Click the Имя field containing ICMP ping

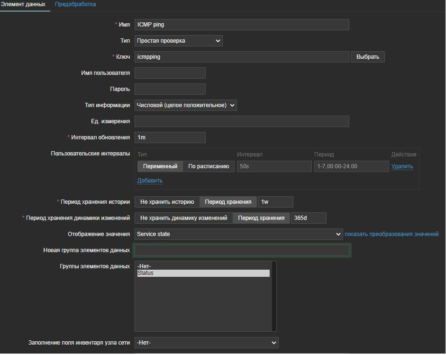242,25
